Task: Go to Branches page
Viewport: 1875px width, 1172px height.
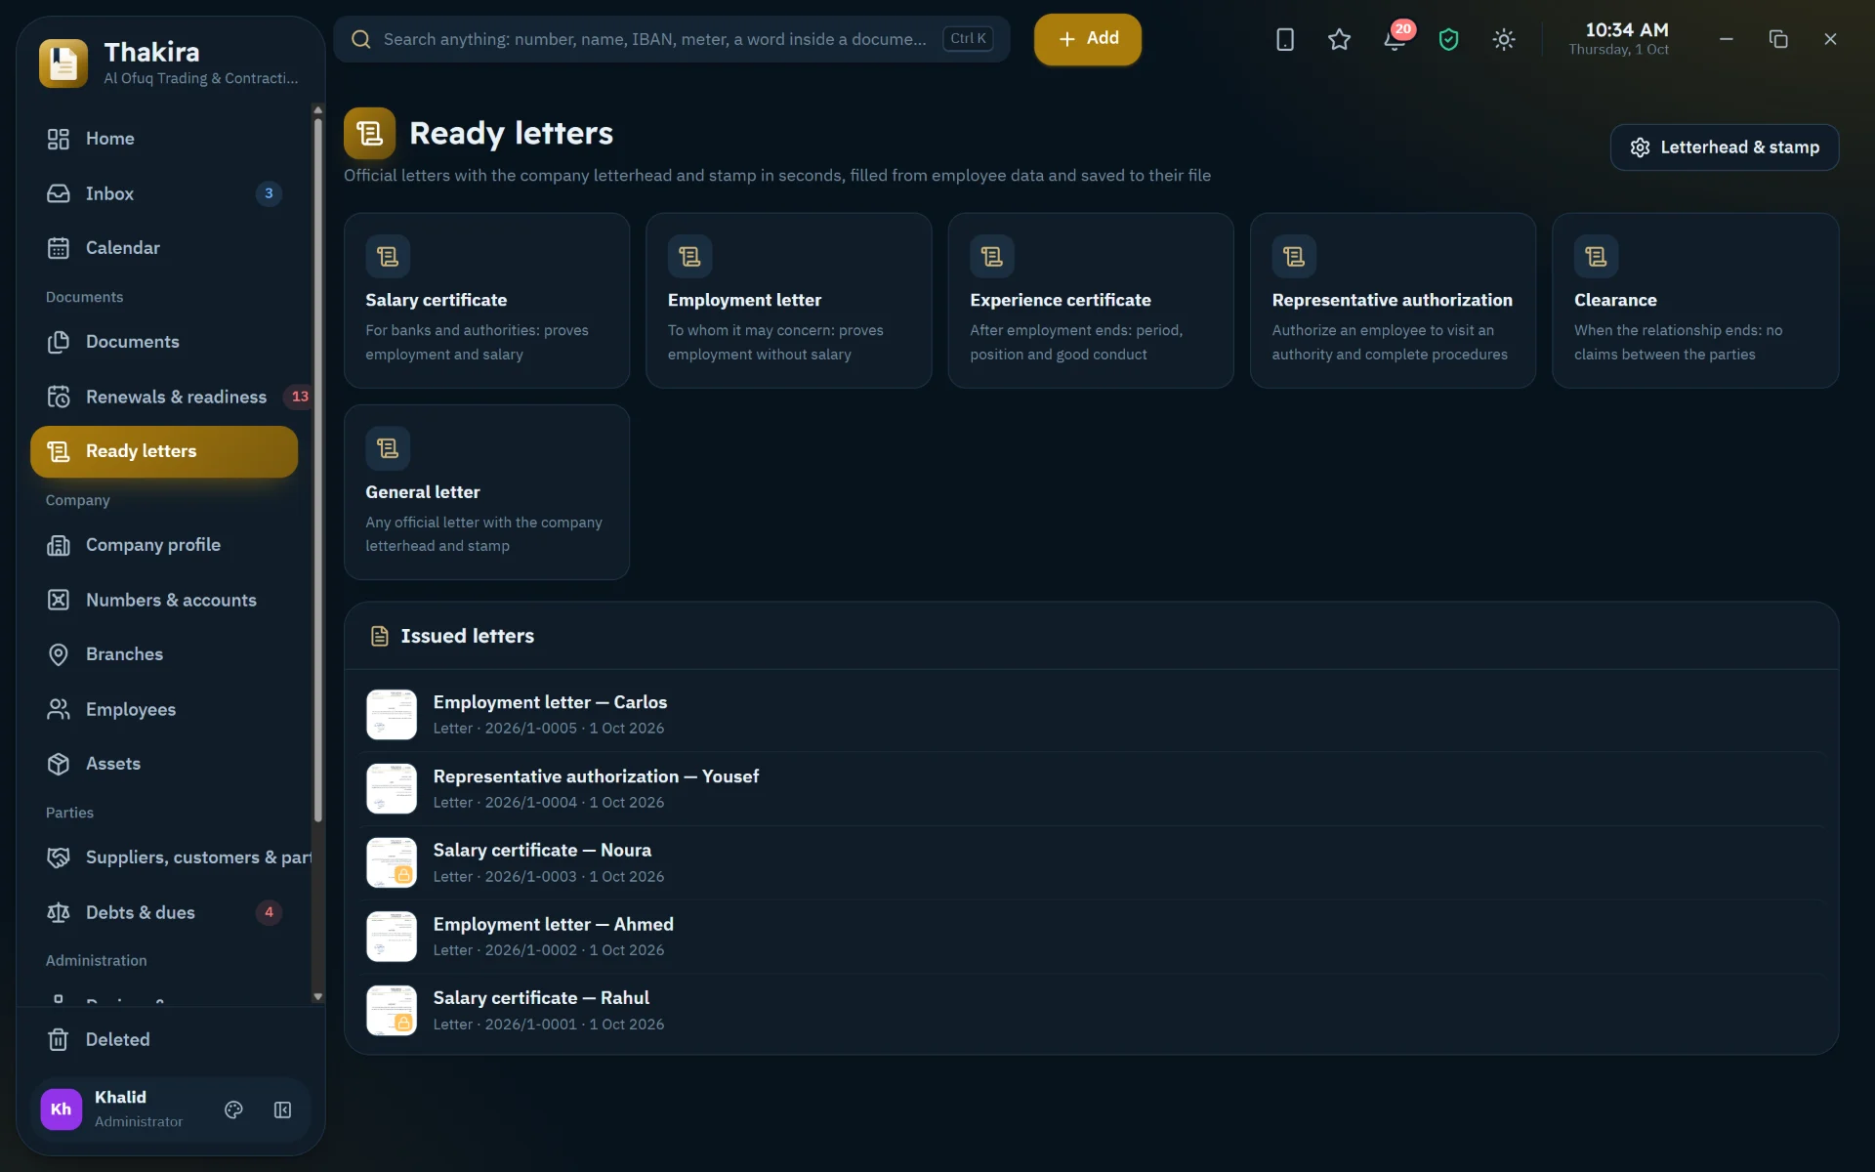Action: 164,654
